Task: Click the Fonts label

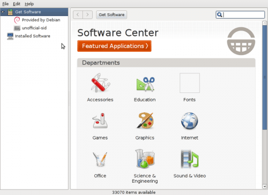Action: (190, 100)
